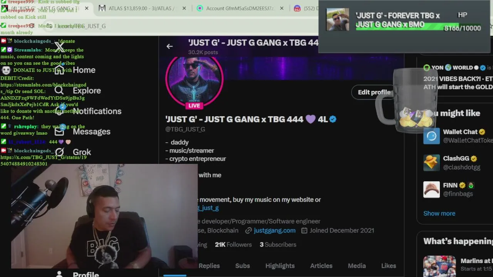
Task: Open the Messages envelope icon
Action: coord(59,131)
